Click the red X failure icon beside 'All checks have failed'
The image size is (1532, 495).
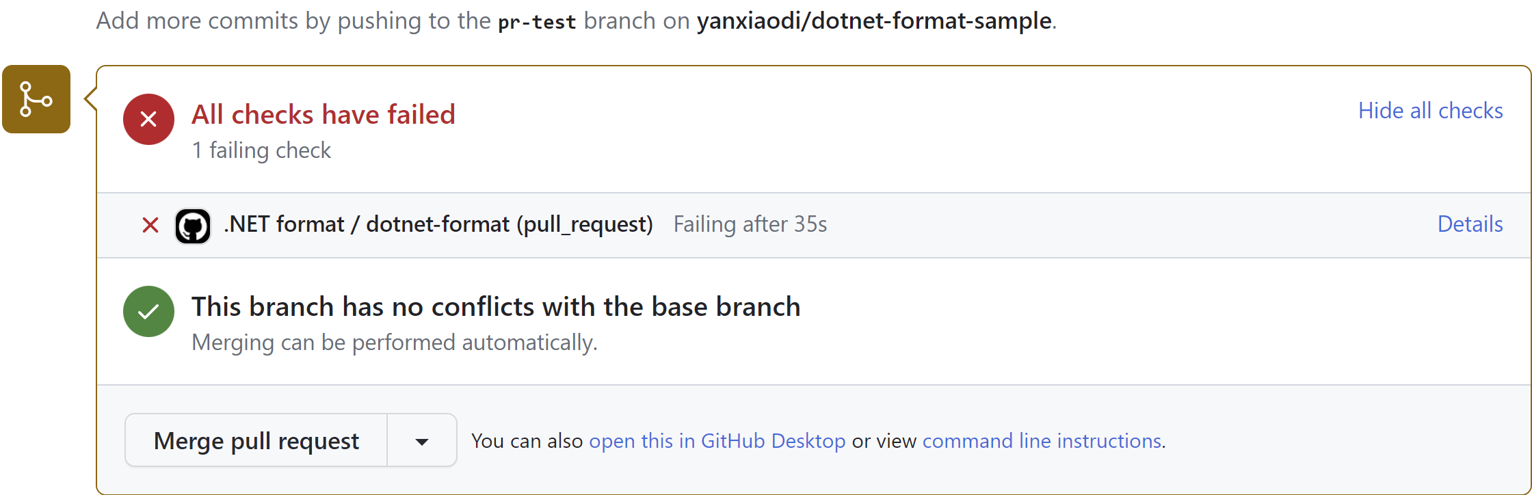148,119
